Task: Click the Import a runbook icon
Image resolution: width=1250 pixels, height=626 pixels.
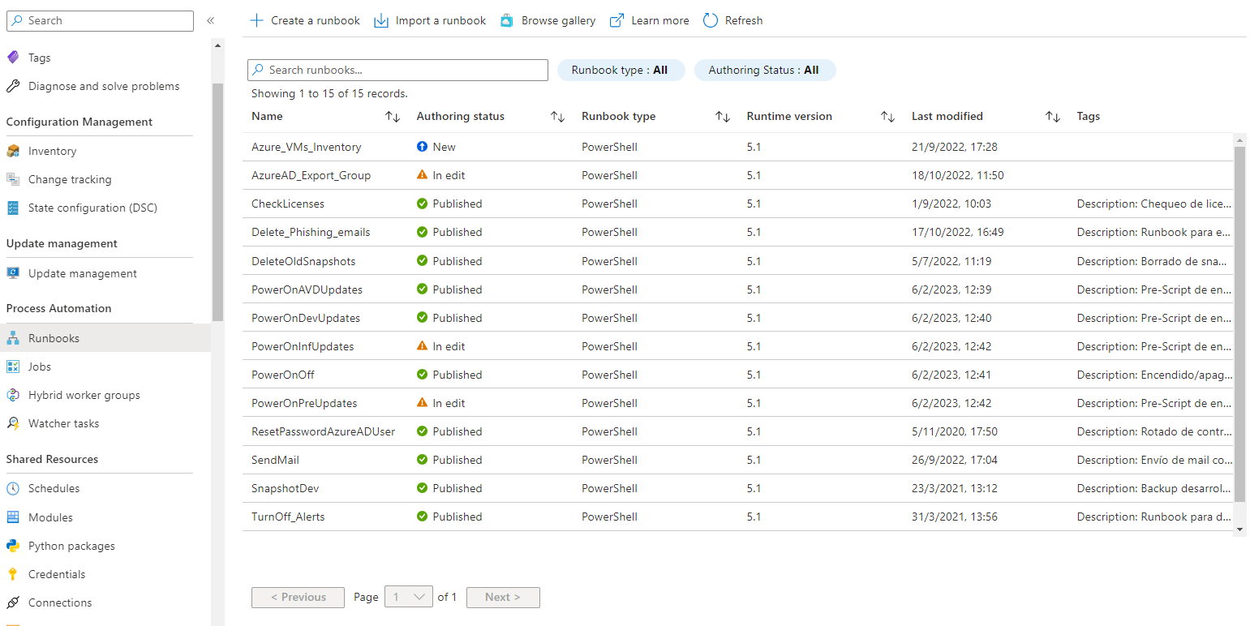Action: [381, 20]
